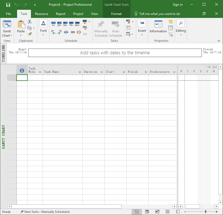Mark task 75% complete
223x215 pixels.
coord(71,24)
